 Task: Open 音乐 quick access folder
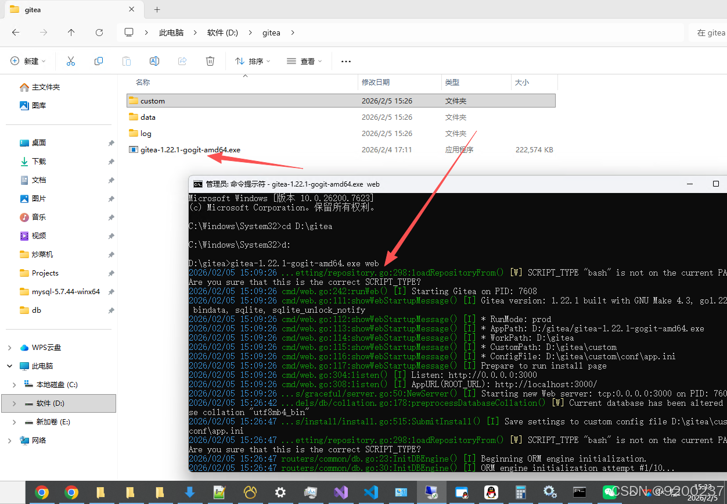click(x=39, y=217)
